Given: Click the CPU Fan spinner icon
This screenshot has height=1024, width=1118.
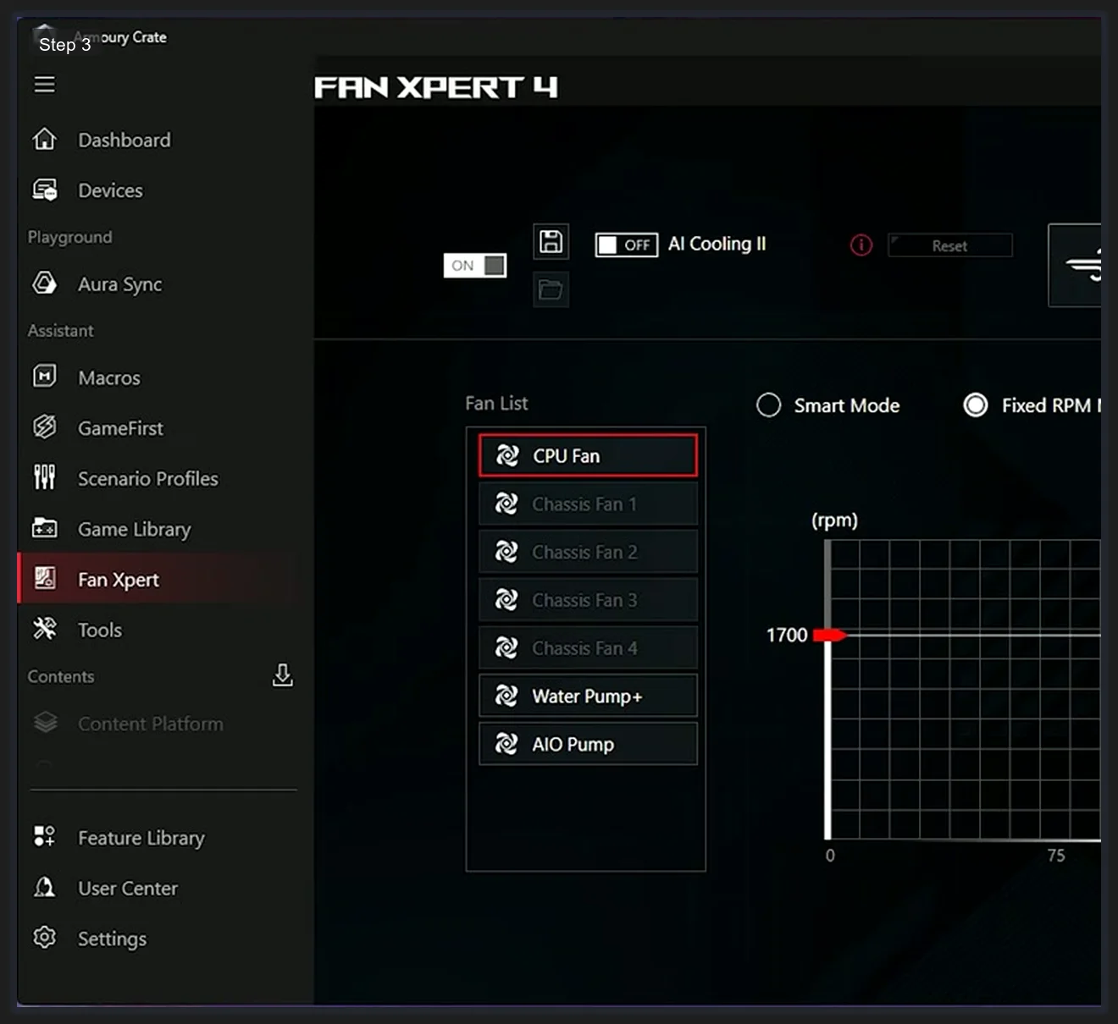Looking at the screenshot, I should click(x=508, y=455).
